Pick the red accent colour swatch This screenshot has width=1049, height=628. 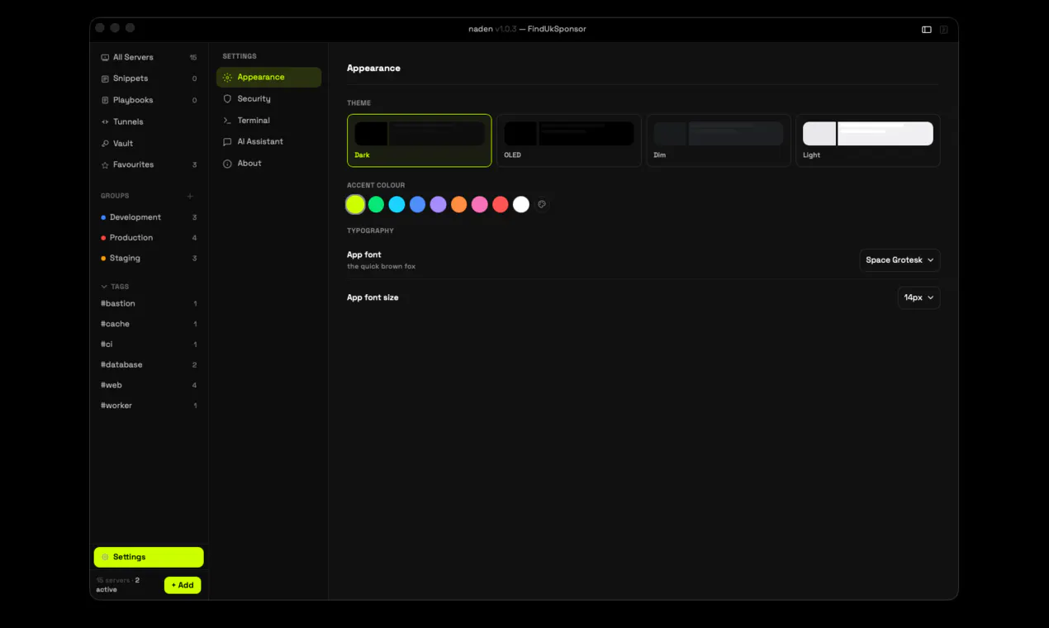(x=500, y=204)
